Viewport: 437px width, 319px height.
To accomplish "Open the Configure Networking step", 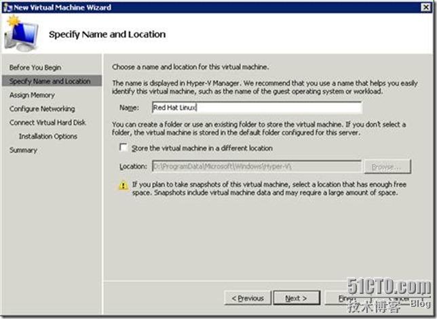I will pos(42,109).
